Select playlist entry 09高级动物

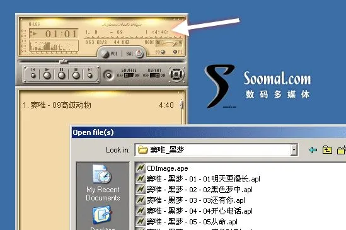click(57, 105)
